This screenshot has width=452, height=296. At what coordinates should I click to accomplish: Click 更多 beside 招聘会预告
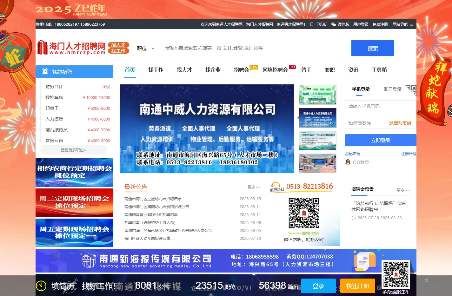pos(403,190)
